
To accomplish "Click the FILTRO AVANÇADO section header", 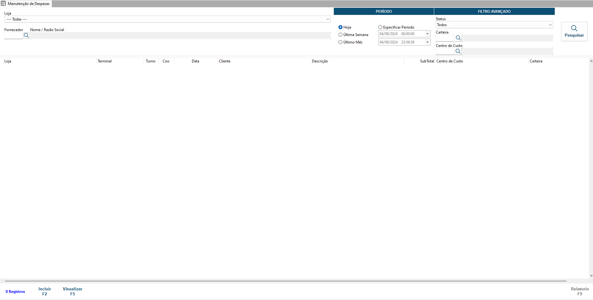I will 494,11.
